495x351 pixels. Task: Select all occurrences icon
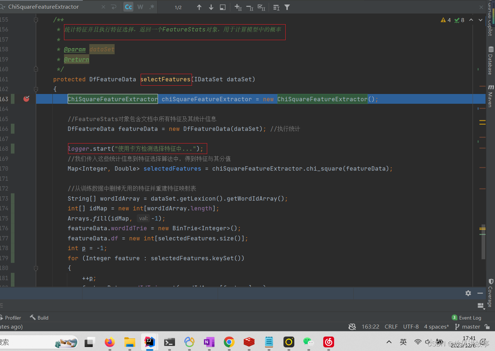(261, 7)
